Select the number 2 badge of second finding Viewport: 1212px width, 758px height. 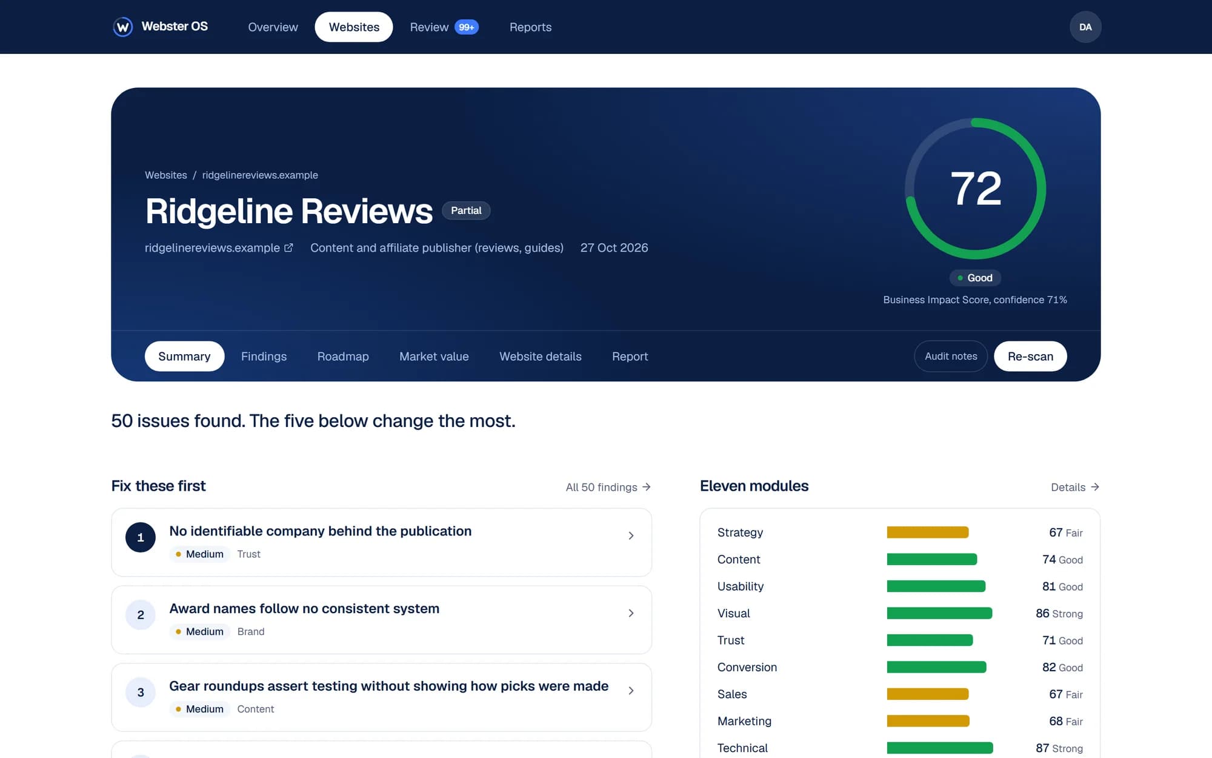click(x=141, y=615)
